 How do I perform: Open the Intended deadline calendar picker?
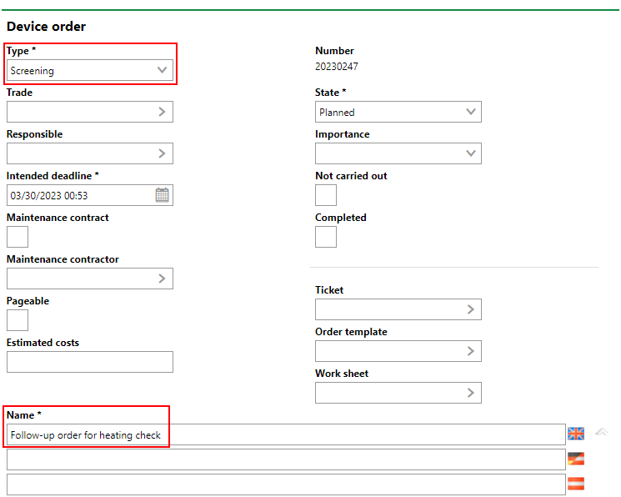tap(162, 195)
